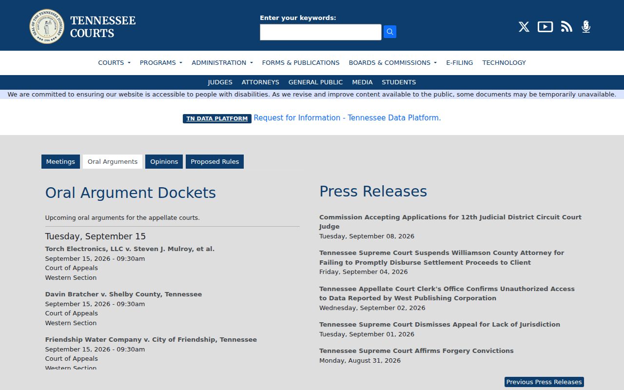Screen dimensions: 624x390
Task: Switch to the Opinions tab
Action: 164,161
